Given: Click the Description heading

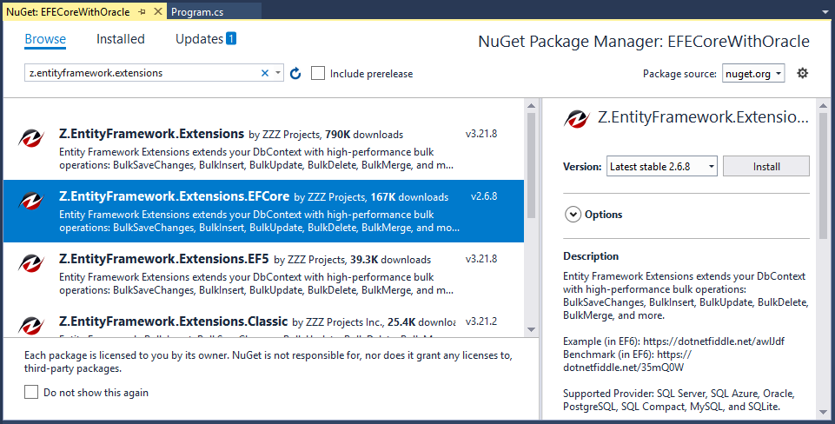Looking at the screenshot, I should (x=591, y=256).
